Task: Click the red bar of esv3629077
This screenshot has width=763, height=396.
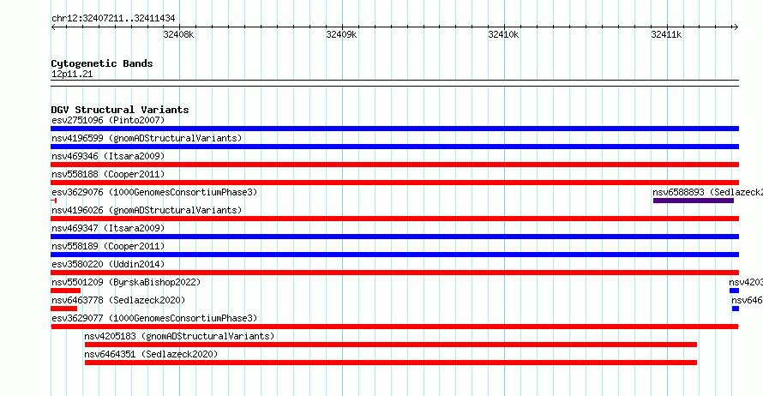Action: [394, 327]
